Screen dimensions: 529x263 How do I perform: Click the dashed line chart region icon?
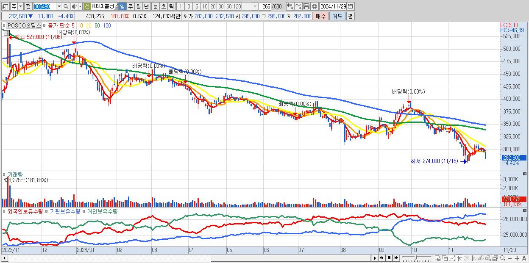point(452,258)
